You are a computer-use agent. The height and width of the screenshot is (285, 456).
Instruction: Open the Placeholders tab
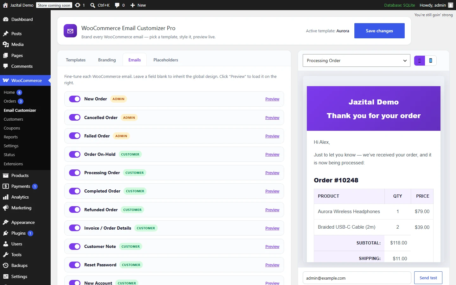tap(166, 60)
